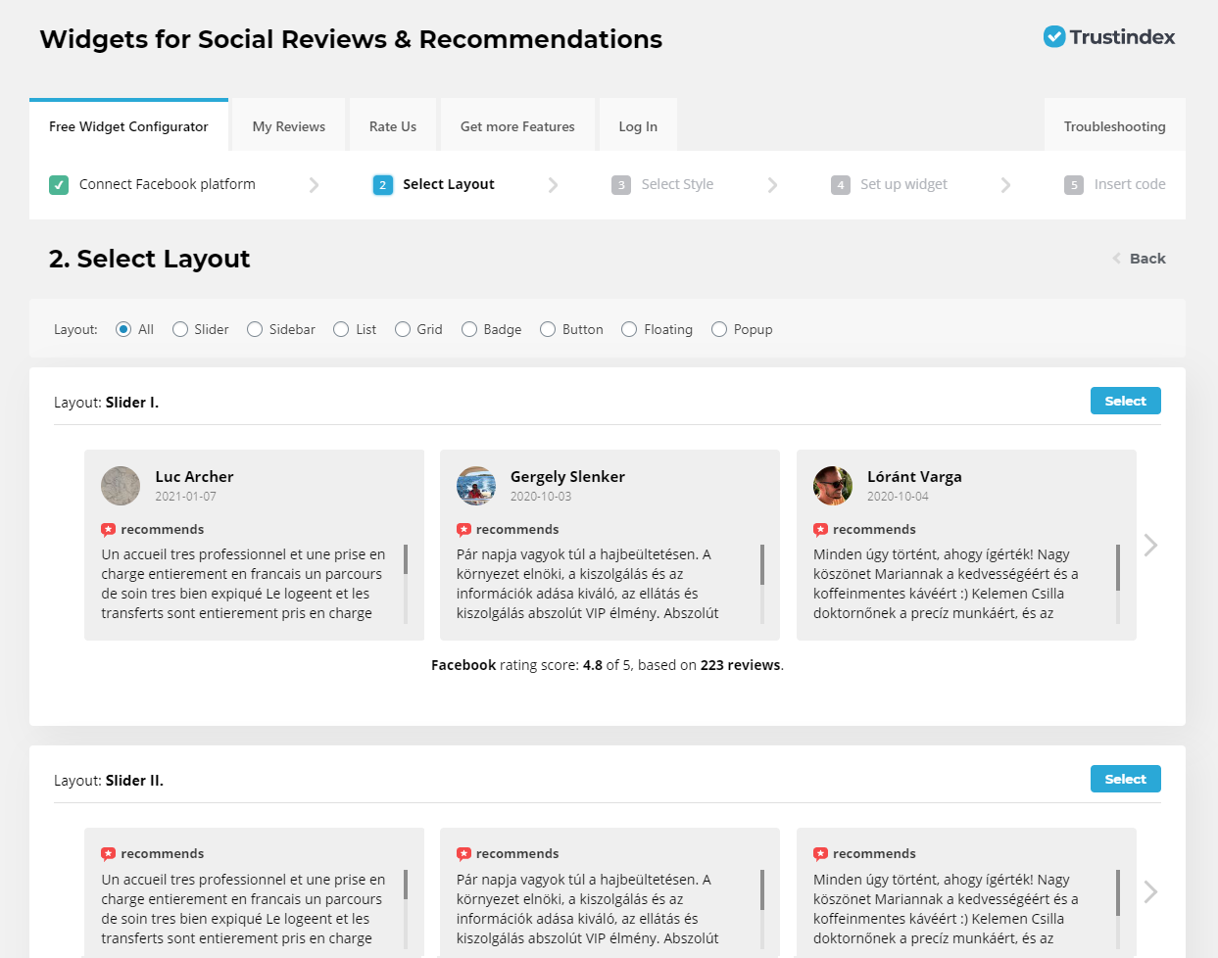Click the date 2021-01-07

pyautogui.click(x=185, y=497)
